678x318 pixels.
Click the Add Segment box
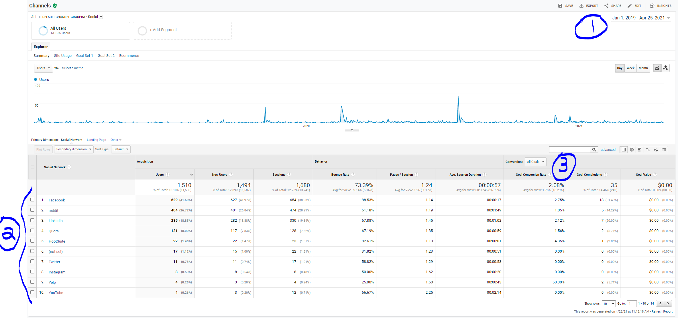click(182, 30)
